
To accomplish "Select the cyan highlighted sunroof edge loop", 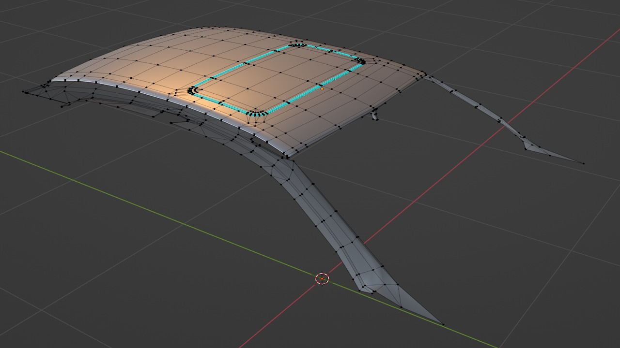I will click(277, 80).
